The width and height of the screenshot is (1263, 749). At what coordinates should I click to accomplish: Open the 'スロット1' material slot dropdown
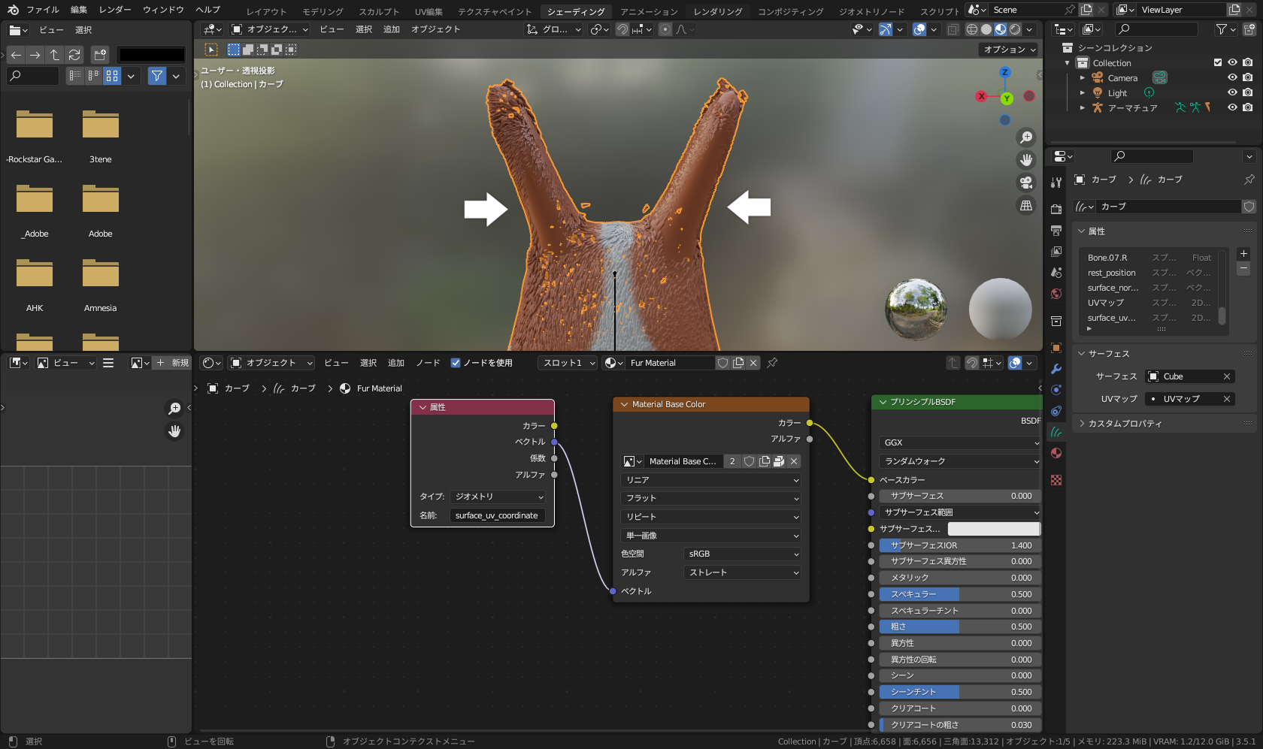[x=568, y=363]
